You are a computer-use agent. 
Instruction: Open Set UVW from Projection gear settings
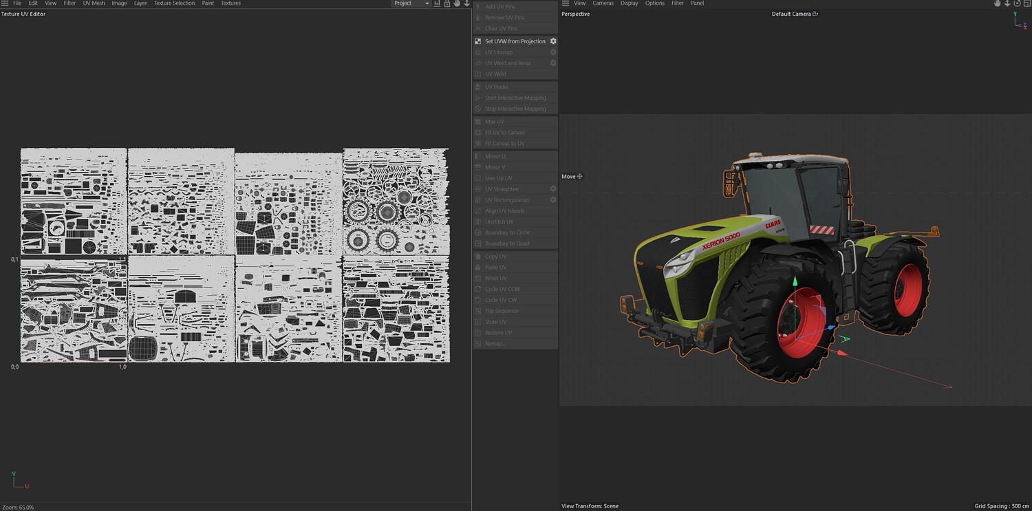[553, 41]
